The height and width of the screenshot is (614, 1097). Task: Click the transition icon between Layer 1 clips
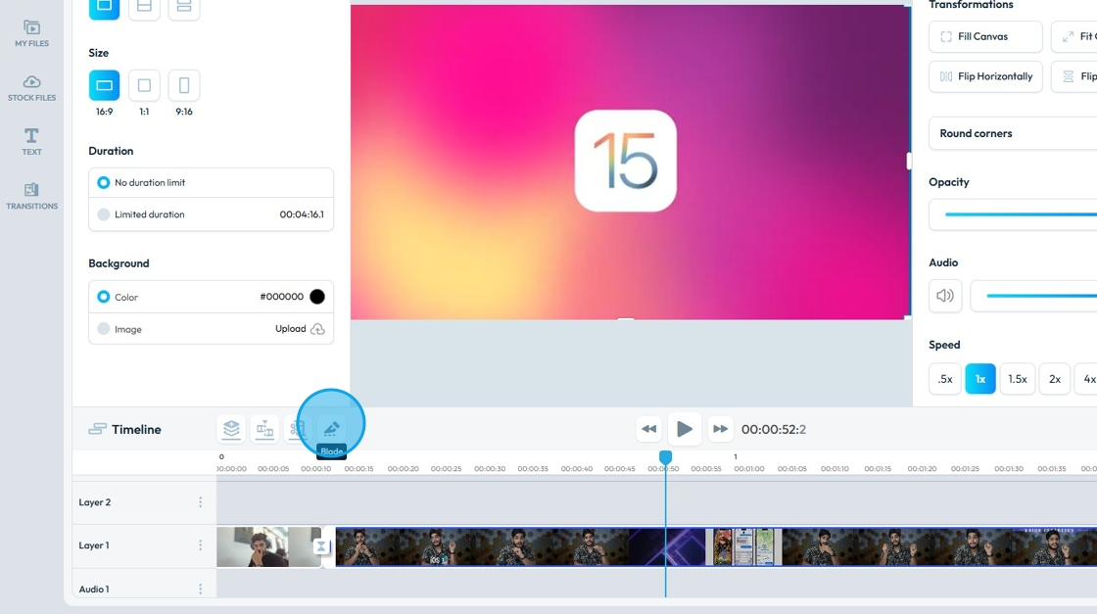click(x=321, y=546)
